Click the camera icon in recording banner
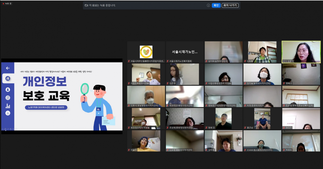 [x=86, y=5]
